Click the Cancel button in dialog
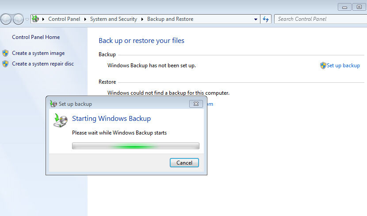Viewport: 367px width, 216px height. coord(184,163)
